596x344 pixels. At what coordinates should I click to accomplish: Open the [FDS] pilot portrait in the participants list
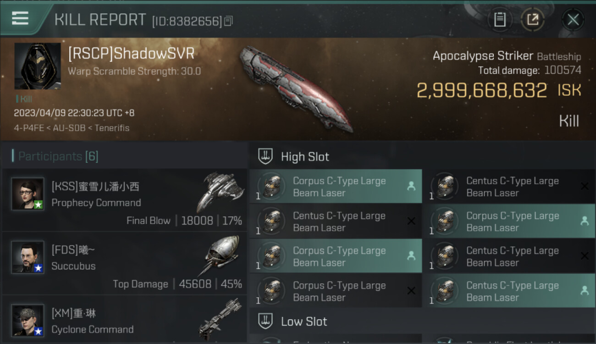[x=28, y=257]
